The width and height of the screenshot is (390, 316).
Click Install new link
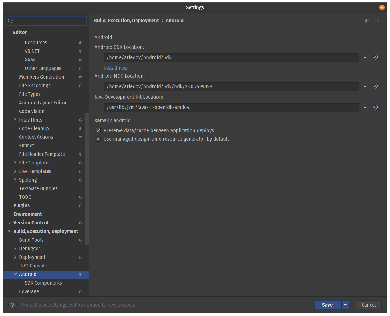click(x=116, y=68)
